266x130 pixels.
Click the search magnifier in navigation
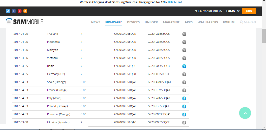(x=241, y=22)
